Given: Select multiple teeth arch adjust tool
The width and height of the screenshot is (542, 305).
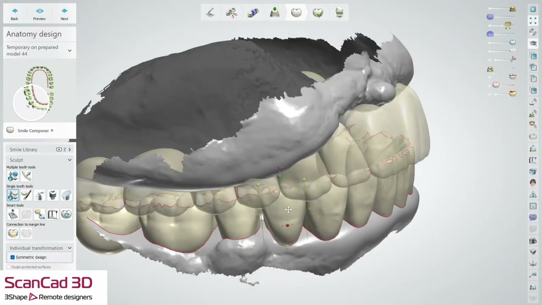Looking at the screenshot, I should point(26,176).
